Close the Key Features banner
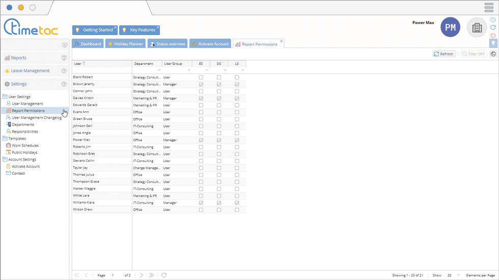 (158, 27)
